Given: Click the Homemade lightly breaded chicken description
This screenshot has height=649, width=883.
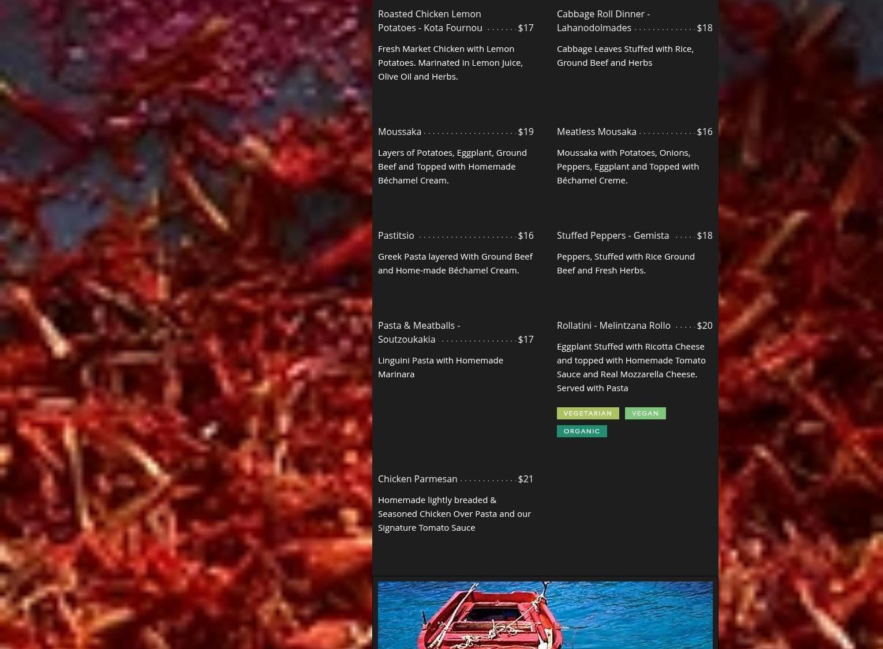Looking at the screenshot, I should click(454, 513).
